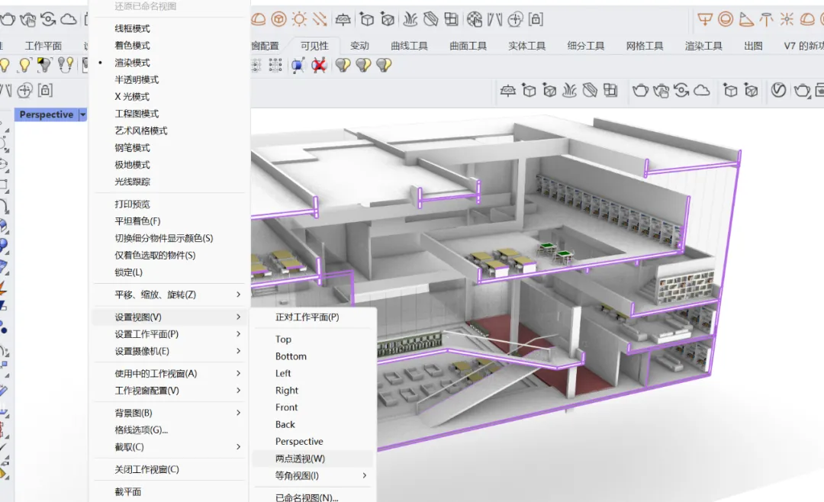Open 格线选项(G)... grid options
Screen dimensions: 824x502
pos(141,430)
